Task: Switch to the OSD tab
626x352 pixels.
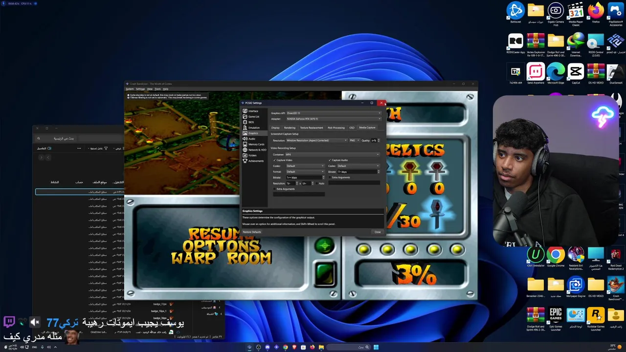Action: point(352,128)
